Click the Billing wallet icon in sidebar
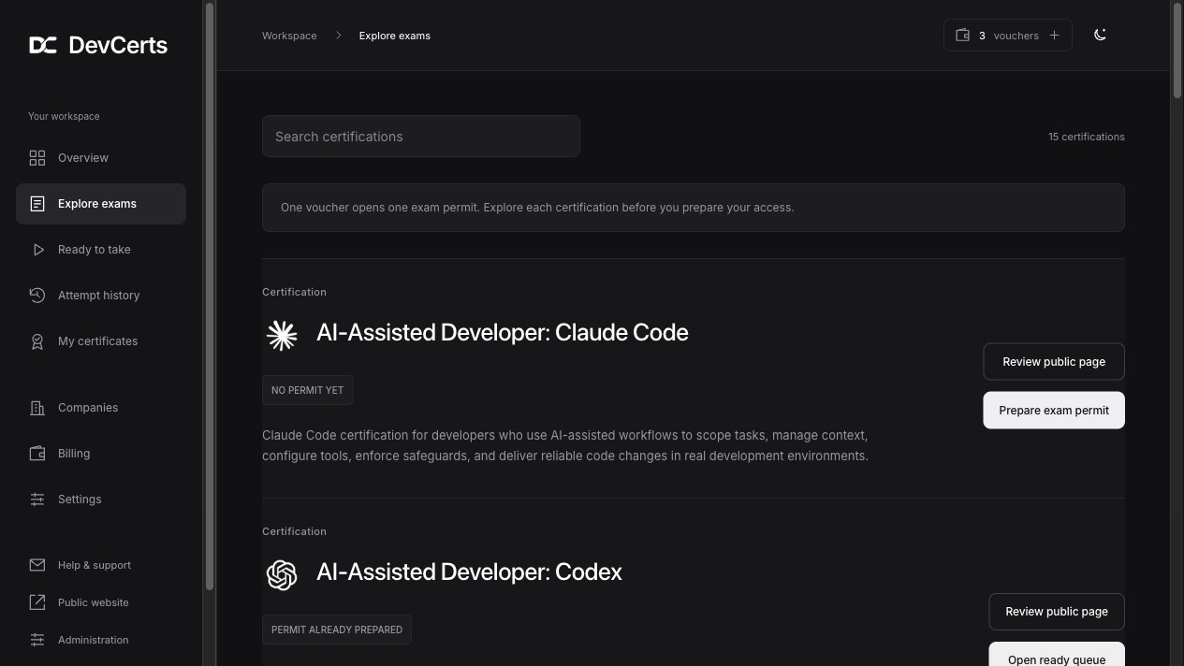Screen dimensions: 1184x666 [x=37, y=454]
